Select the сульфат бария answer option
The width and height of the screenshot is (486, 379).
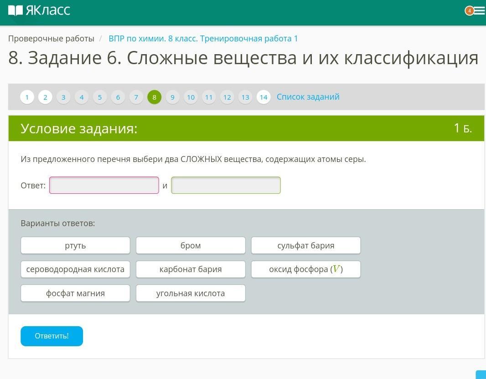point(306,246)
